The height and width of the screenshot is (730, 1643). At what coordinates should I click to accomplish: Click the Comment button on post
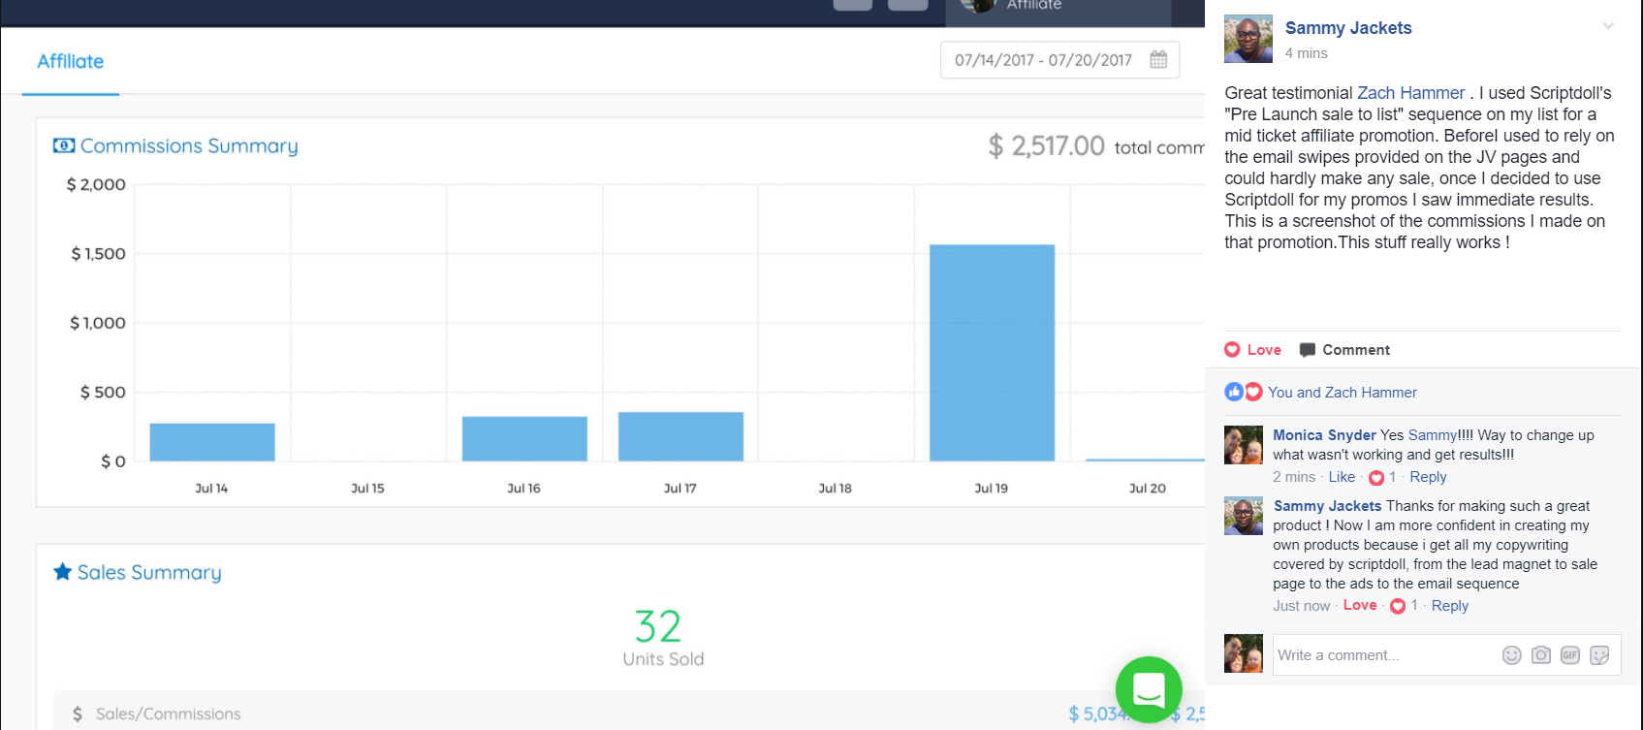1344,350
